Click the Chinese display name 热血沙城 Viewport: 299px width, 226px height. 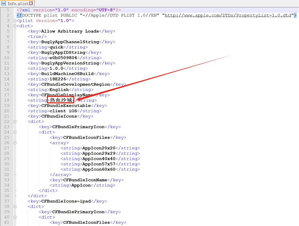click(x=61, y=100)
